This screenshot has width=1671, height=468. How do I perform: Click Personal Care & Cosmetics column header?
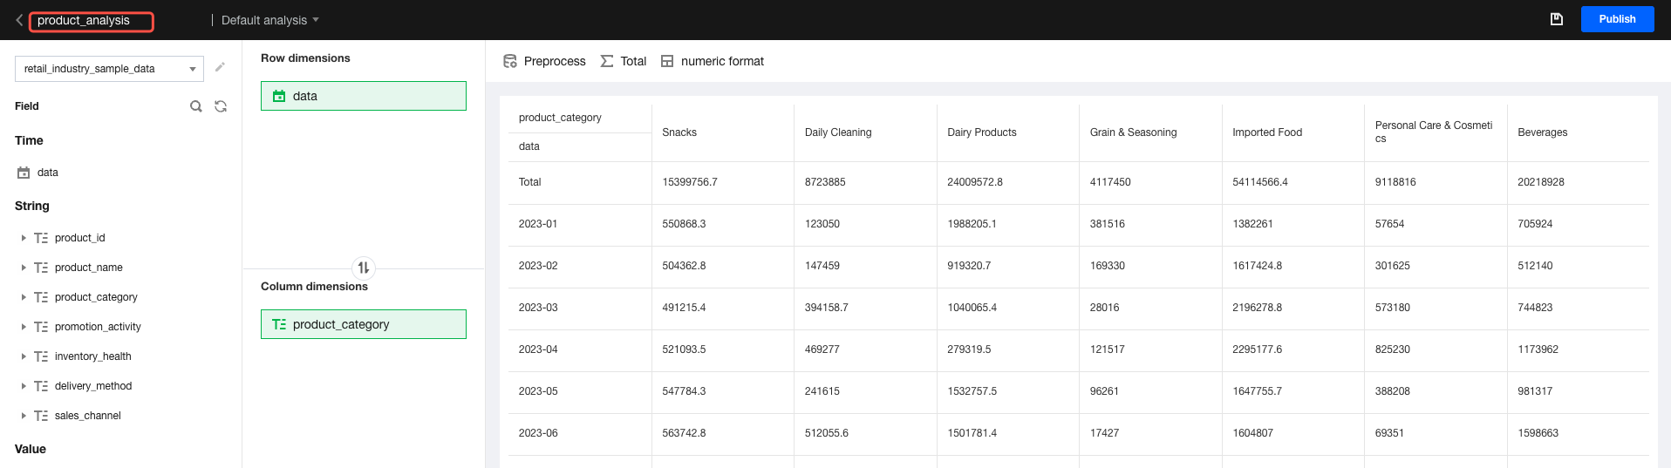click(1434, 132)
